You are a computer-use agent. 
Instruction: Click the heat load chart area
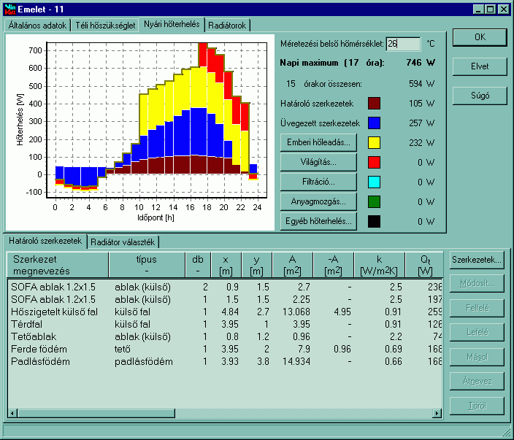tap(140, 132)
